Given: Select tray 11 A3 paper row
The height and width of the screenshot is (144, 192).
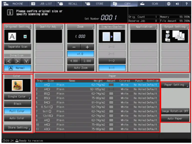Looking at the screenshot, I should pyautogui.click(x=97, y=129).
